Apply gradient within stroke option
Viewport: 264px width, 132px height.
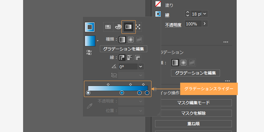(122, 58)
